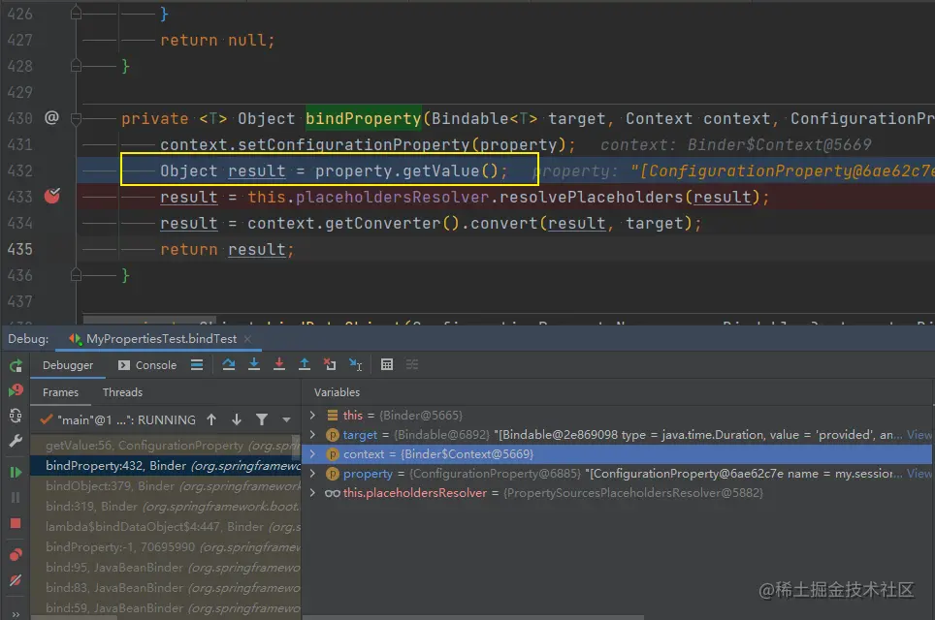The height and width of the screenshot is (620, 935).
Task: Run to cursor icon
Action: 355,364
